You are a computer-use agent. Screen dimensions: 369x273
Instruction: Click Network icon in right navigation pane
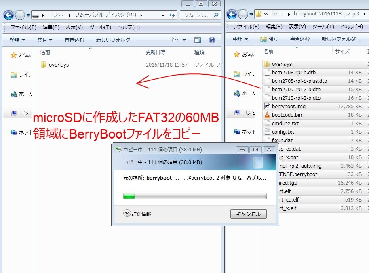(237, 132)
